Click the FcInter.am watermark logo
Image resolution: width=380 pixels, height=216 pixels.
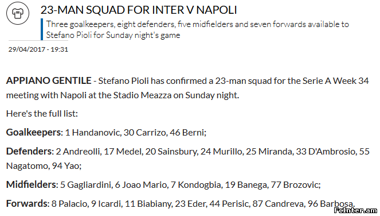[x=355, y=210]
